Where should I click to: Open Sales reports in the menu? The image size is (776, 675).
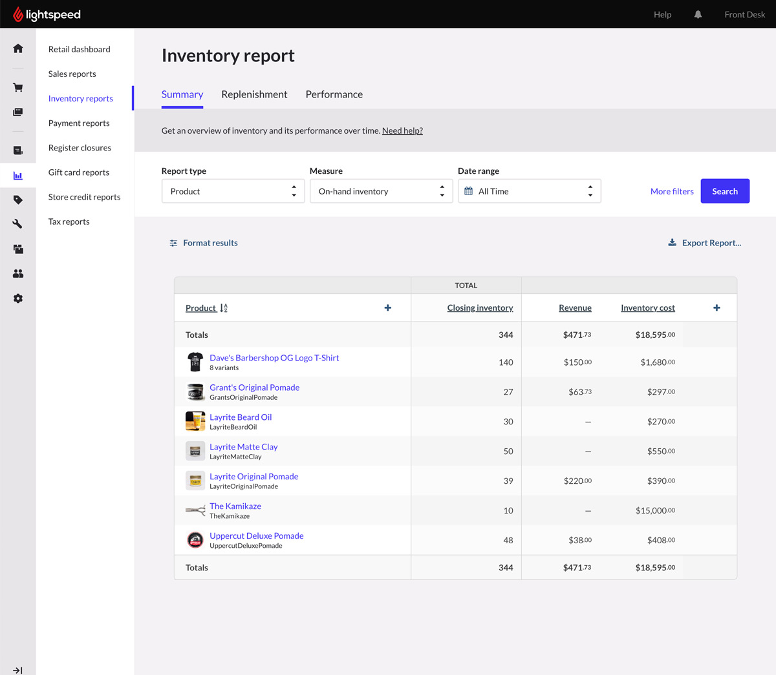click(72, 74)
